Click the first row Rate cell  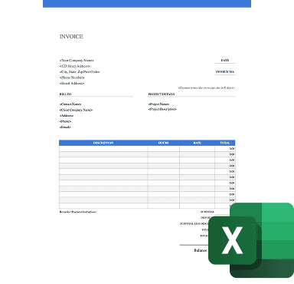click(x=197, y=149)
